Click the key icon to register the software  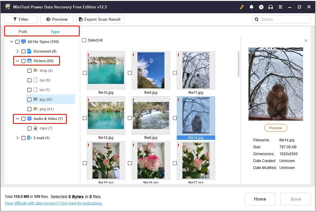click(242, 7)
